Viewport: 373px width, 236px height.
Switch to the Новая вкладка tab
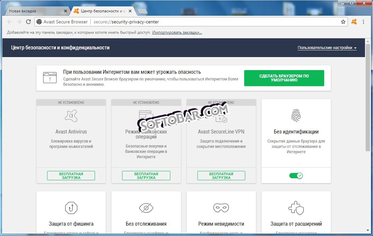coord(33,11)
